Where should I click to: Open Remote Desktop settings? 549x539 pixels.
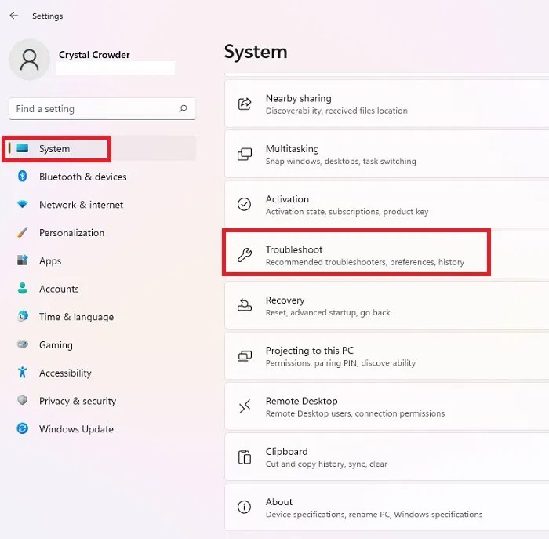pyautogui.click(x=387, y=406)
